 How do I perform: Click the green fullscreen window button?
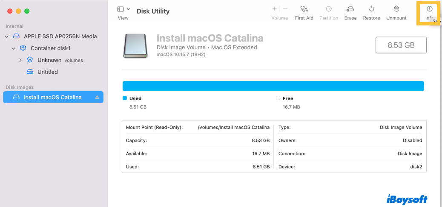coord(27,11)
